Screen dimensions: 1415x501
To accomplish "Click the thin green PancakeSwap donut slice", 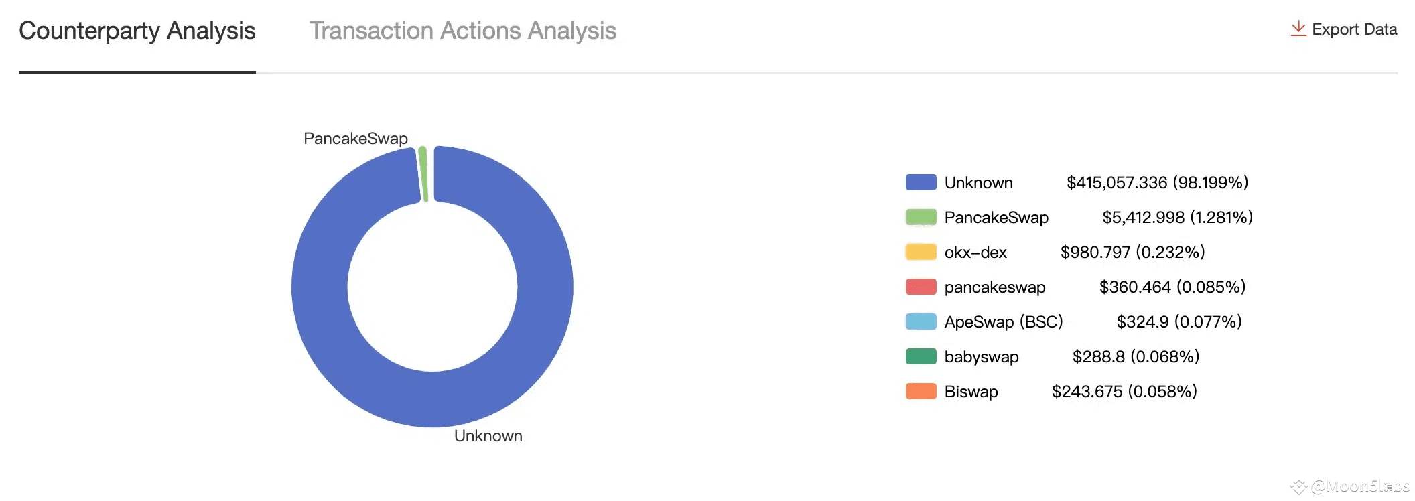I will click(423, 174).
